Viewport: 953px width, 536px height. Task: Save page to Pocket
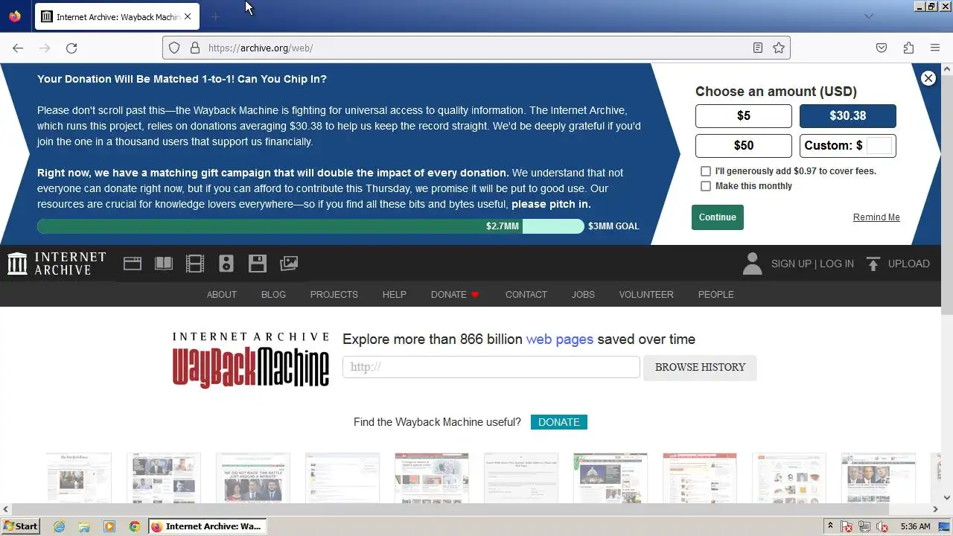882,48
